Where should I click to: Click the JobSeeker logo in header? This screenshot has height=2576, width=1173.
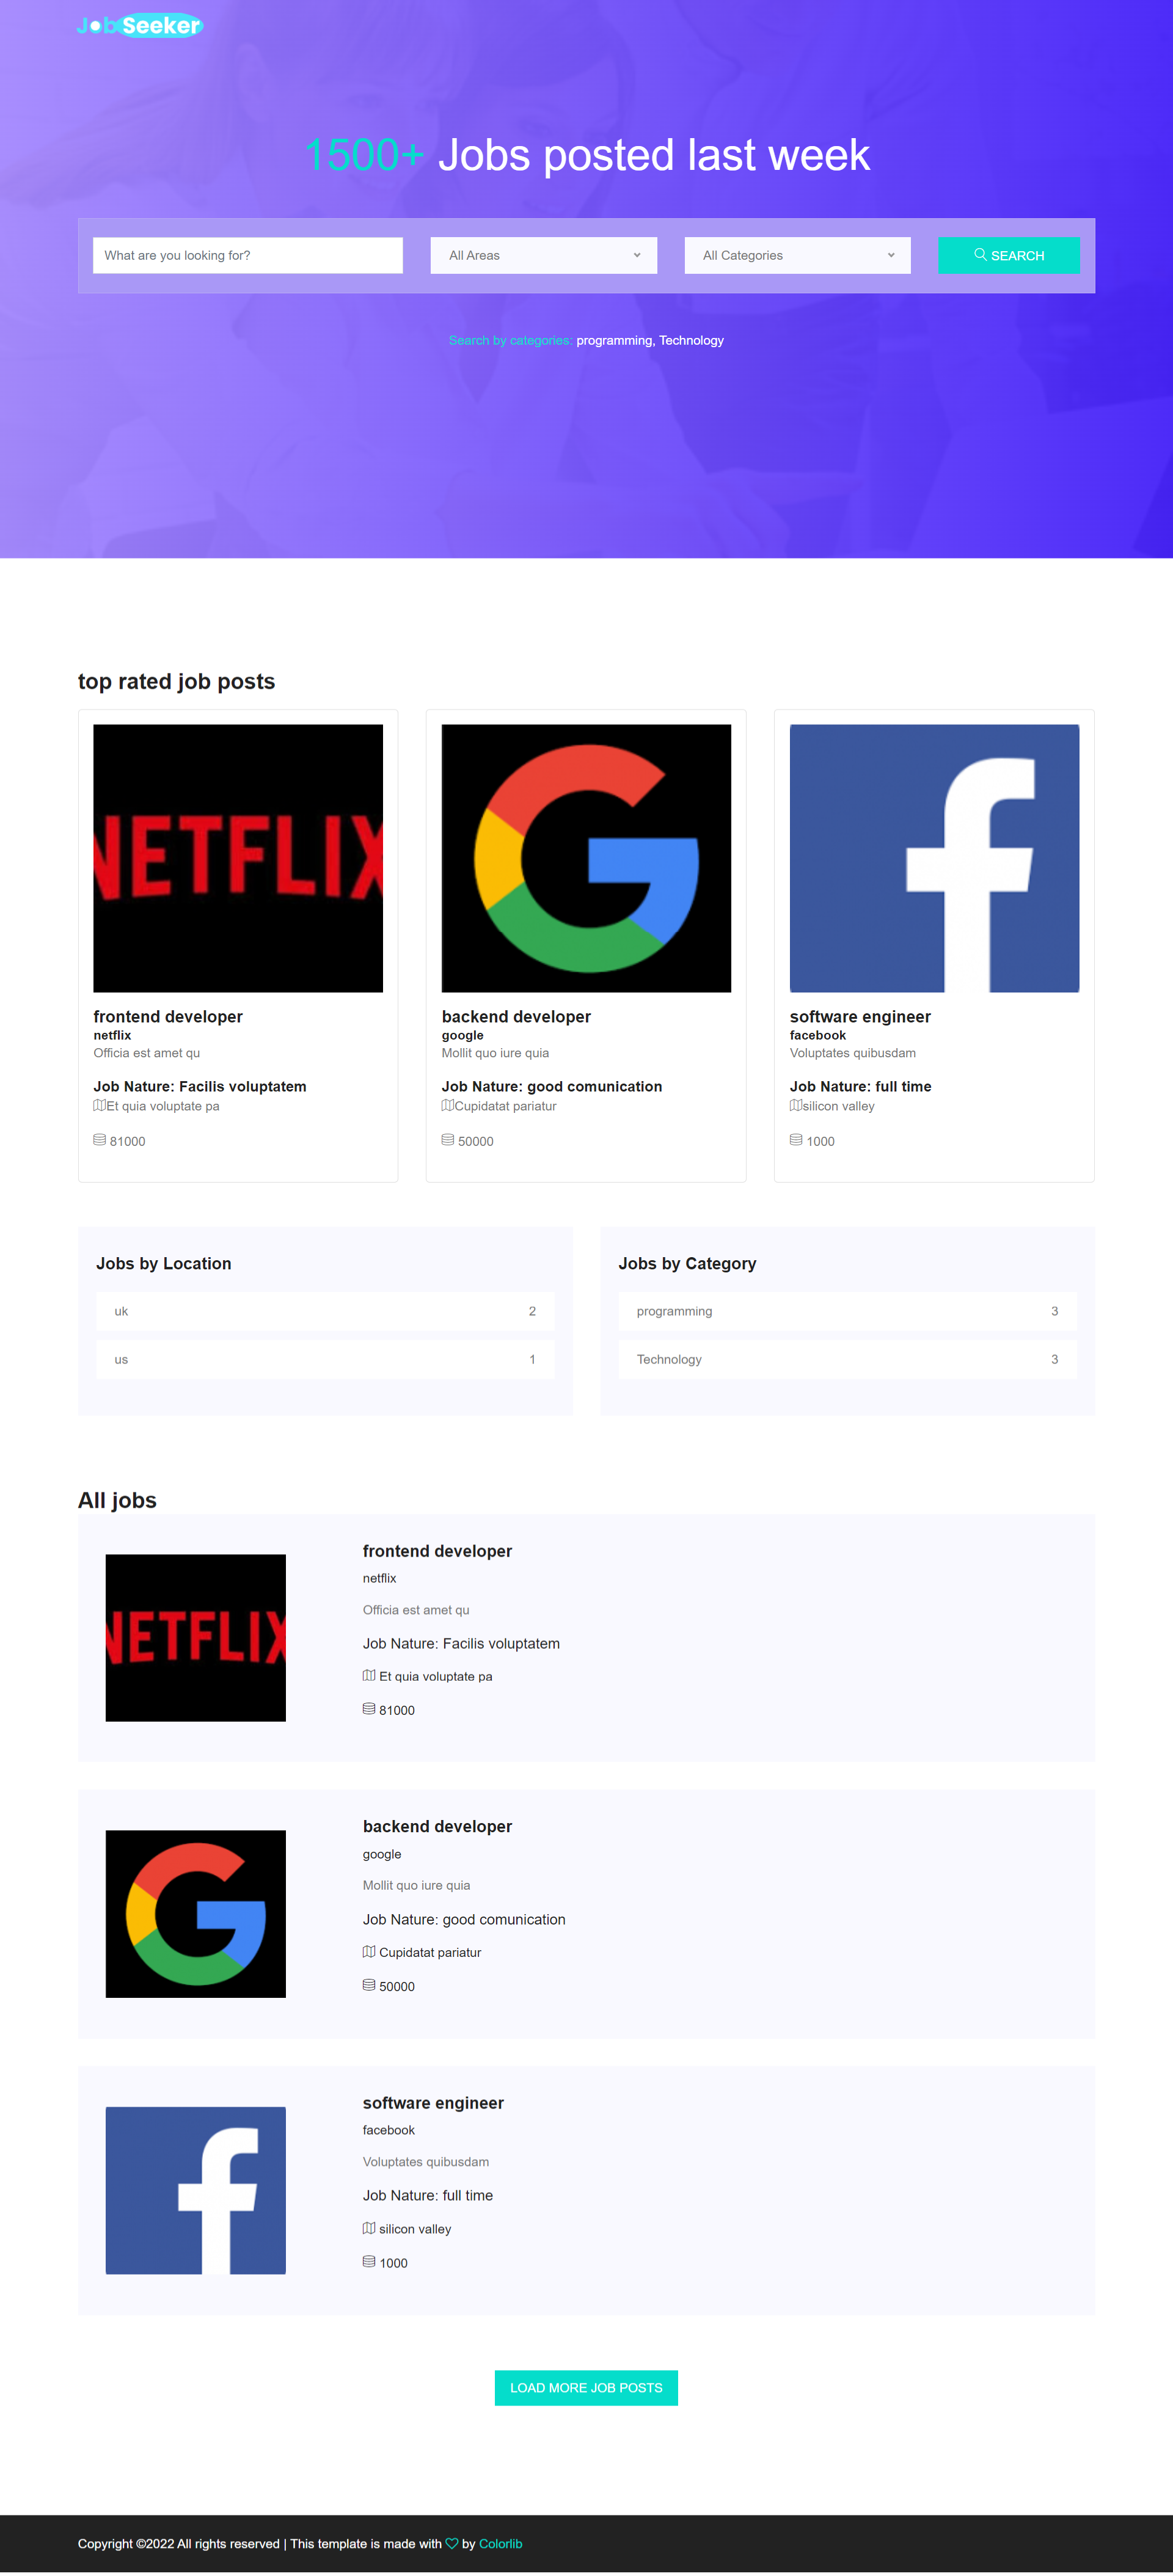[x=140, y=26]
